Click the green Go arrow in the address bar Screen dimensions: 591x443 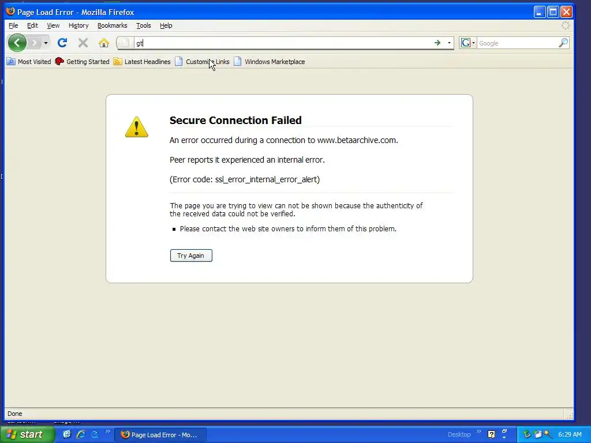tap(437, 43)
